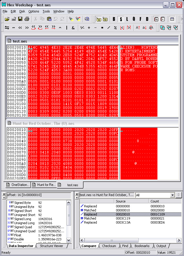Click the modulo percent operation icon
The height and width of the screenshot is (256, 184).
(116, 28)
